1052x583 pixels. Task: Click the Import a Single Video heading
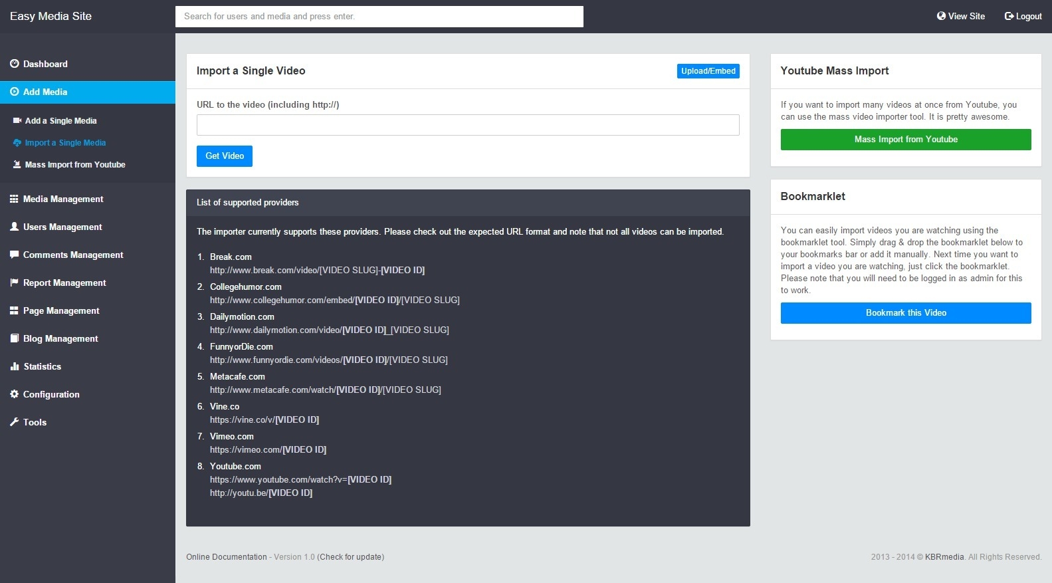251,71
